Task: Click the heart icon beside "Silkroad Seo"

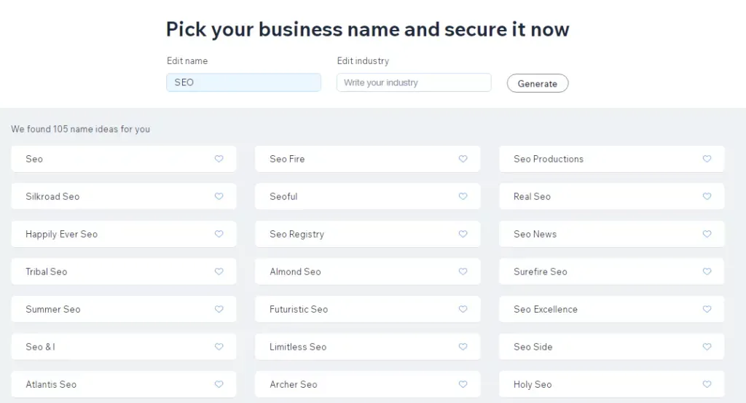Action: point(219,196)
